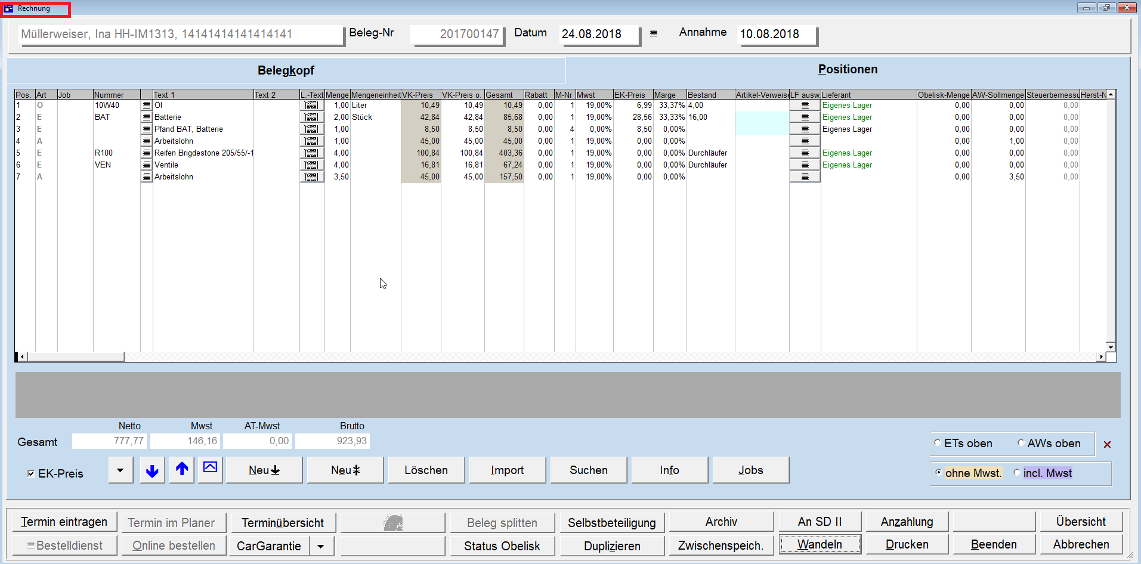The height and width of the screenshot is (564, 1141).
Task: Open the Jobs button
Action: 750,470
